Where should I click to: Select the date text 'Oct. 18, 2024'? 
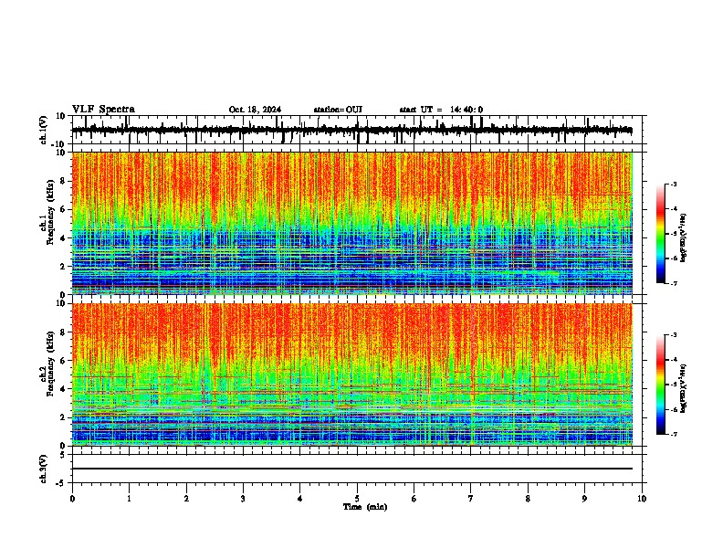[x=255, y=110]
